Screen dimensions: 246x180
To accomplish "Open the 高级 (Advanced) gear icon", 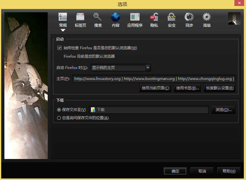I will pos(206,17).
